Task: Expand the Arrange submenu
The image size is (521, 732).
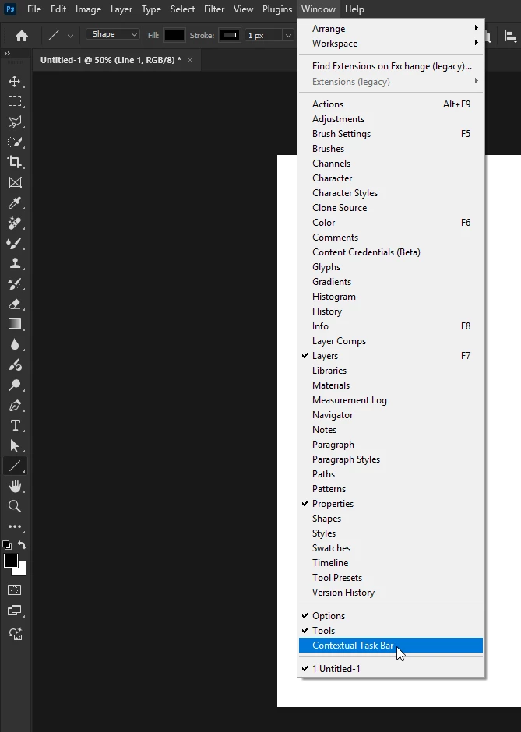Action: [x=391, y=29]
